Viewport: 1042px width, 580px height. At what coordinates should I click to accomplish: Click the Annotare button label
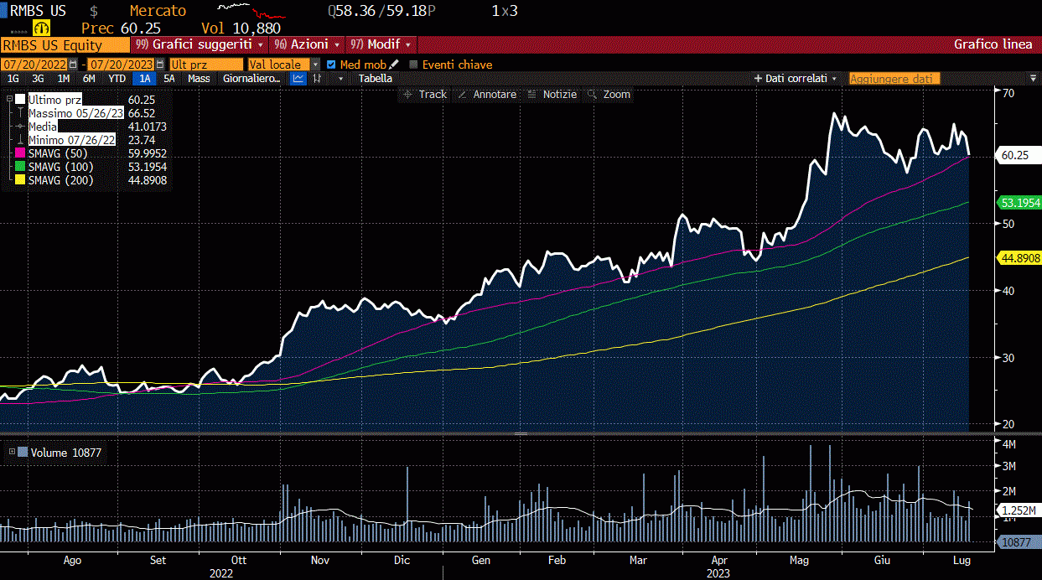pos(495,95)
